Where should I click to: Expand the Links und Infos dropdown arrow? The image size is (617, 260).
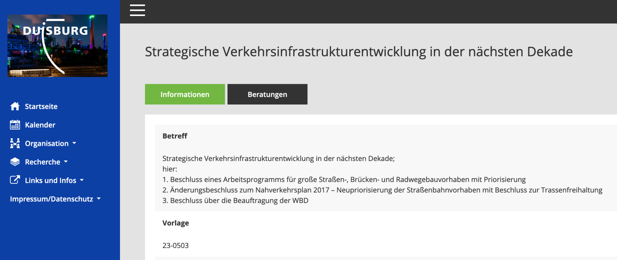coord(82,180)
